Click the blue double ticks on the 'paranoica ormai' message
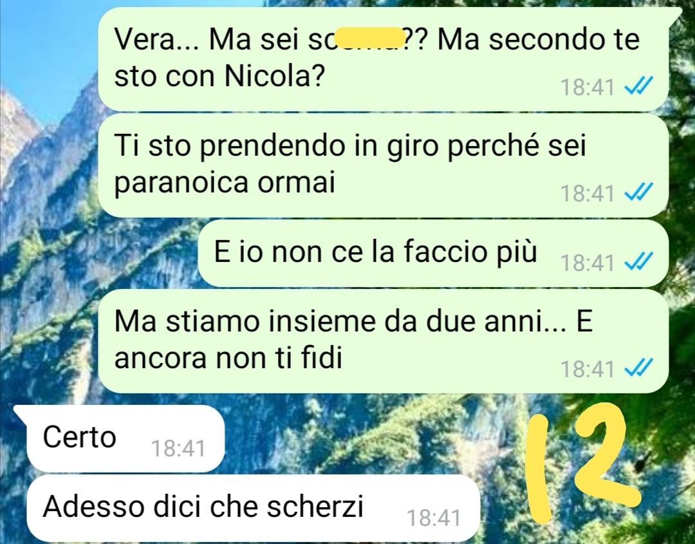This screenshot has width=695, height=544. (639, 192)
